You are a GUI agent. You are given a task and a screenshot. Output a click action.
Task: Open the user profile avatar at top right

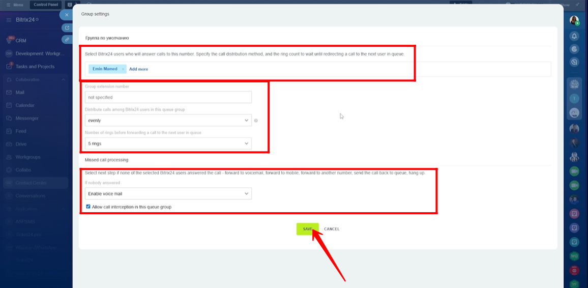tap(574, 21)
